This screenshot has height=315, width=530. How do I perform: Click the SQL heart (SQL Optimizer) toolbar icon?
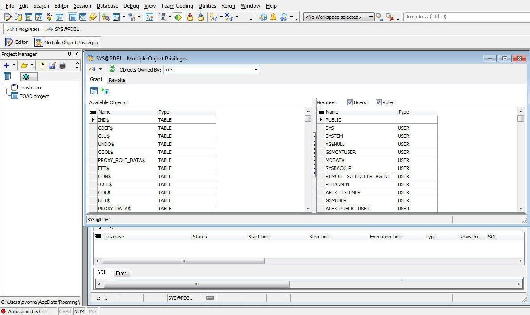[49, 17]
